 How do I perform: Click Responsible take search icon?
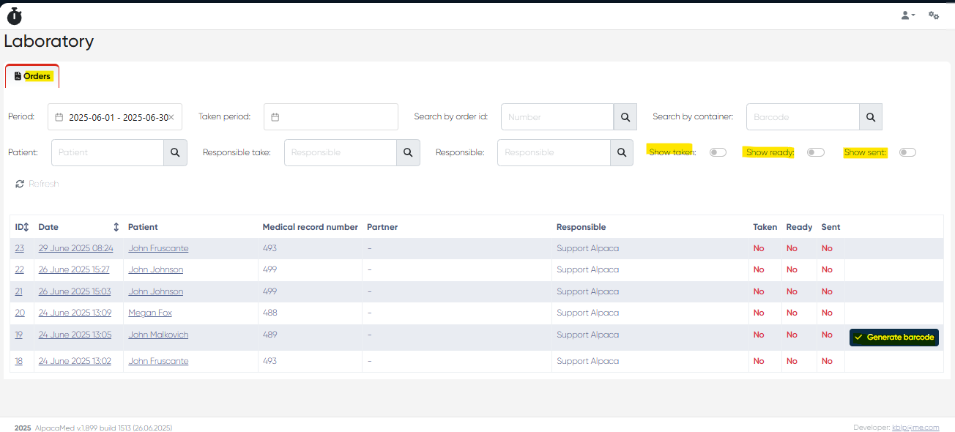[x=408, y=152]
